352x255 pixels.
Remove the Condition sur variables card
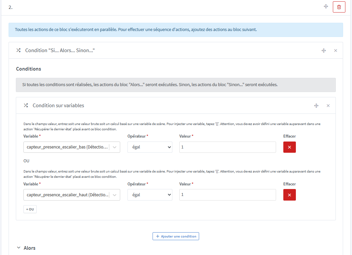[328, 106]
